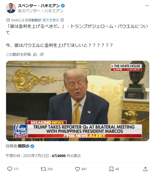Open video poster 同族の account link
The image size is (152, 174).
[24, 146]
